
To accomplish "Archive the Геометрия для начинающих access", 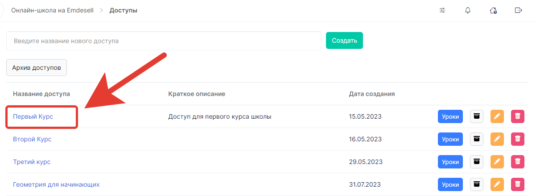I will 477,184.
